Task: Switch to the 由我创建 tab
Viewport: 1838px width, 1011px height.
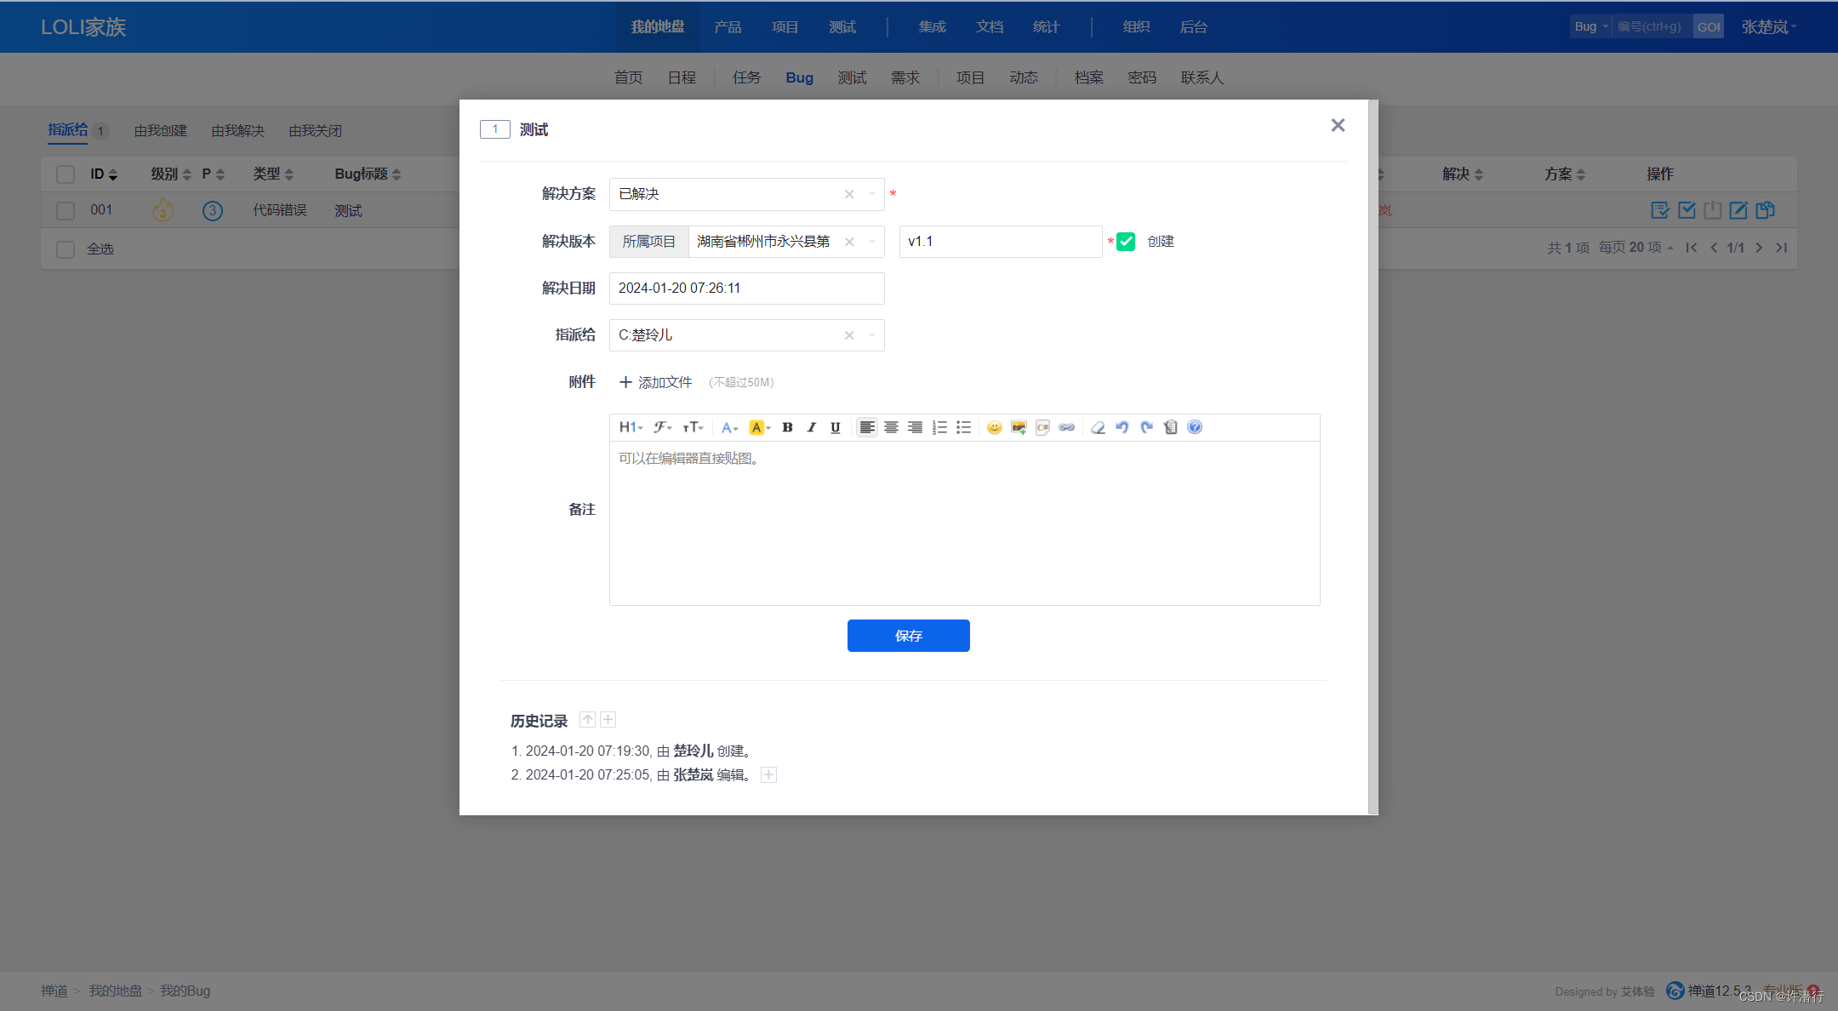Action: 160,131
